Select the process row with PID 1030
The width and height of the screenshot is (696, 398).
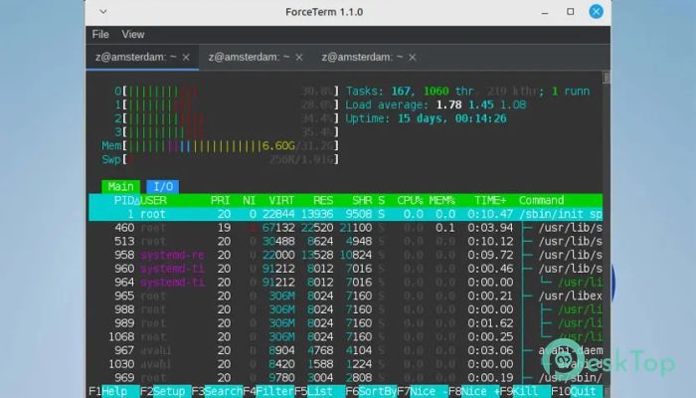click(x=345, y=364)
